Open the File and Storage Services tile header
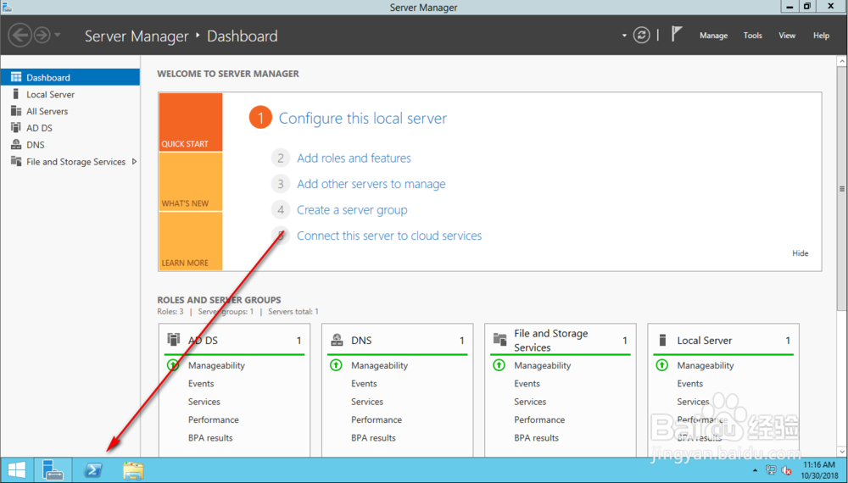848x483 pixels. tap(561, 340)
